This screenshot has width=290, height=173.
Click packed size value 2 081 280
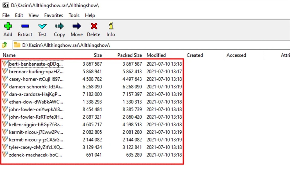tap(132, 132)
